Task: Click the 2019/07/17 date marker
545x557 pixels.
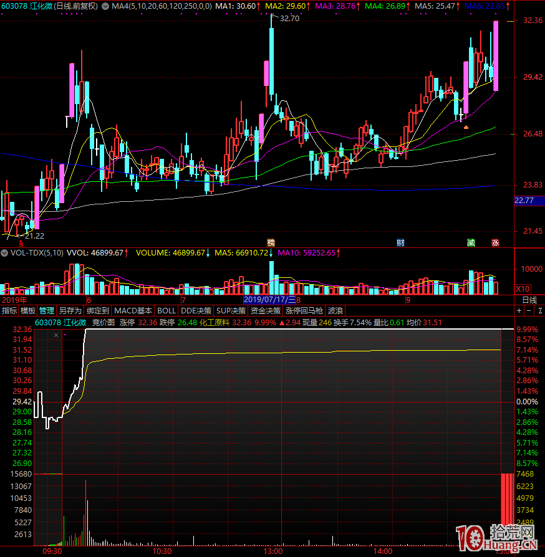Action: (x=269, y=300)
